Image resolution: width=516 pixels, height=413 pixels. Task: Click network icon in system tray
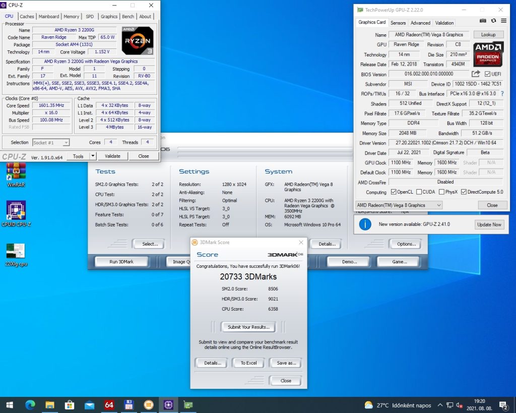(449, 405)
